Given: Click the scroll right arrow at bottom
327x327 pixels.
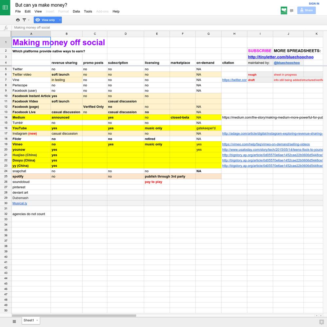Looking at the screenshot, I should pyautogui.click(x=321, y=316).
